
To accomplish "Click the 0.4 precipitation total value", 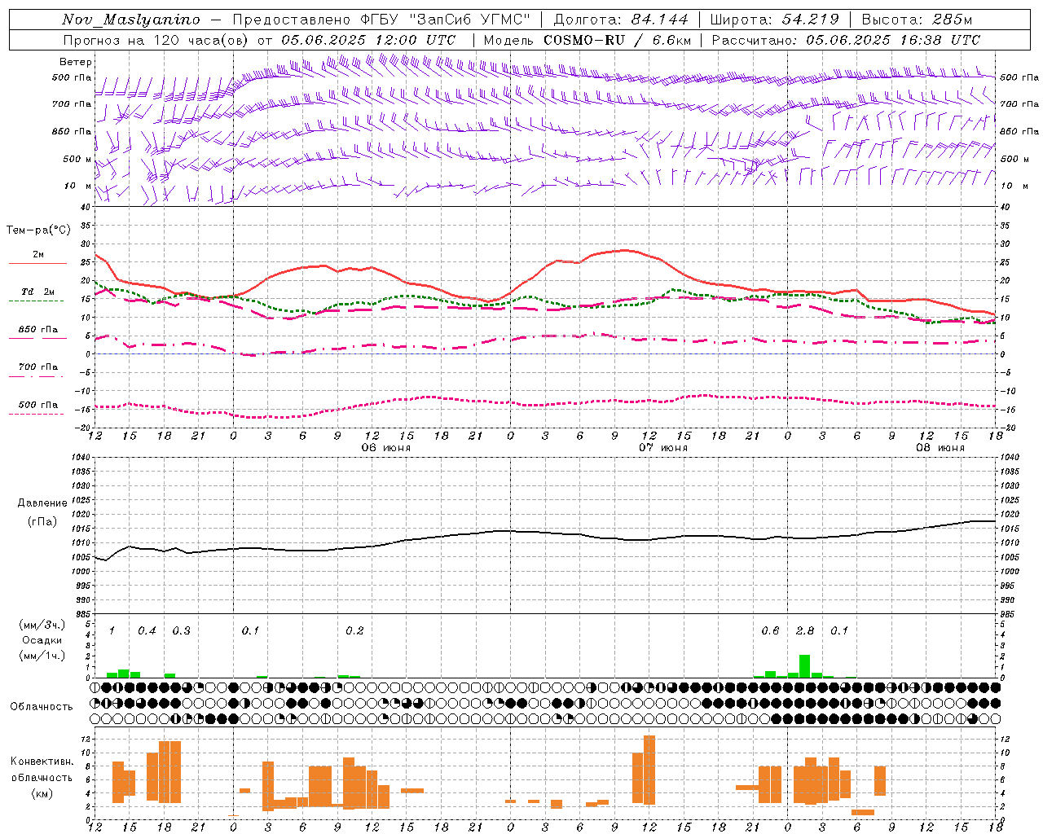I will [x=147, y=631].
